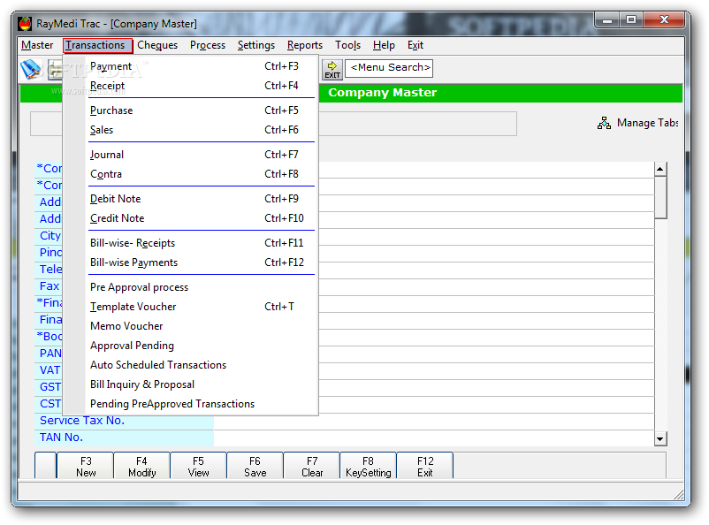The image size is (709, 525).
Task: Click the Manage Tabs link
Action: (x=647, y=123)
